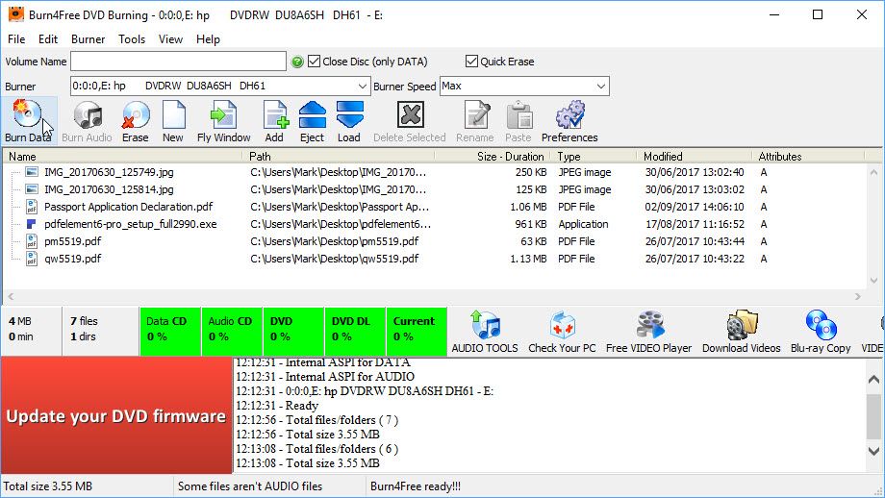Click the Load disc icon
The image size is (885, 498).
(x=349, y=121)
